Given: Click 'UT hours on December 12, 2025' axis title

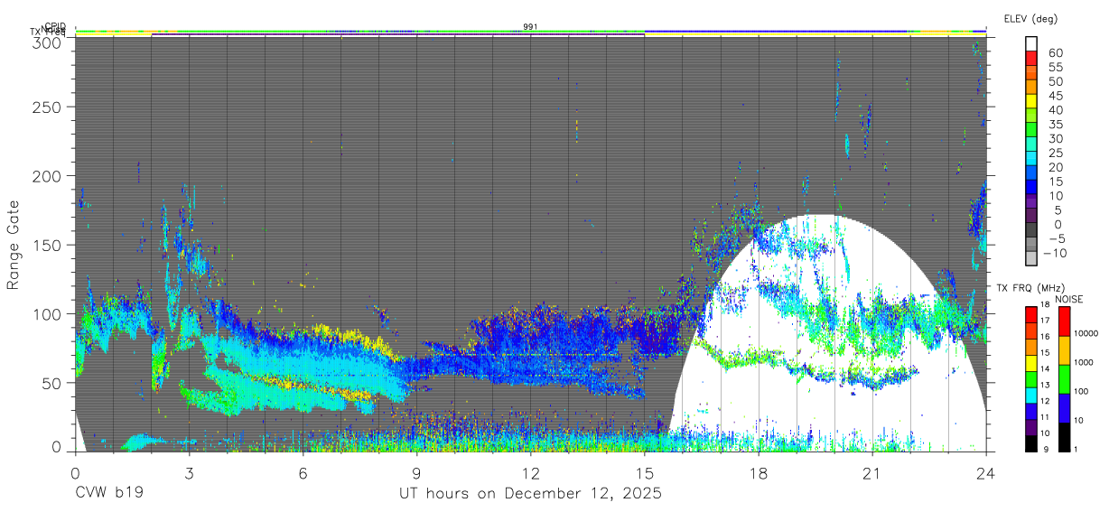Looking at the screenshot, I should 531,494.
